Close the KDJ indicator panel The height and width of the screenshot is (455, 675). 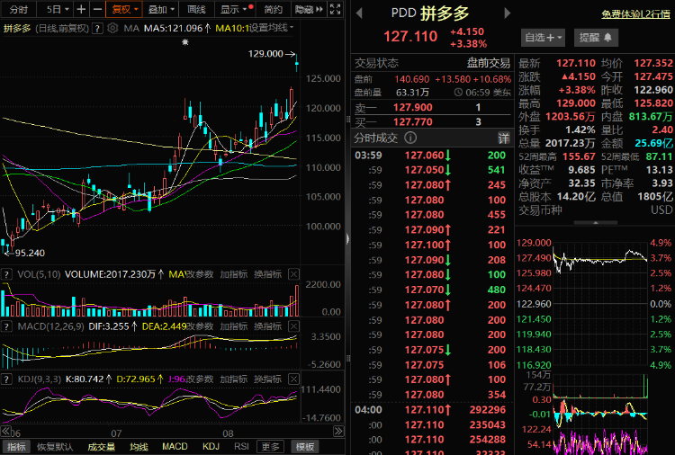pyautogui.click(x=293, y=379)
